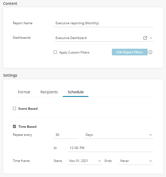Image resolution: width=166 pixels, height=177 pixels.
Task: Click the Event Based label text
Action: (x=28, y=109)
